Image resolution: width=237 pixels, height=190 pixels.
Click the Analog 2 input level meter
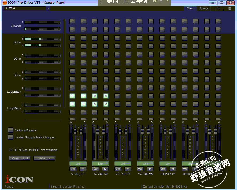coord(42,29)
